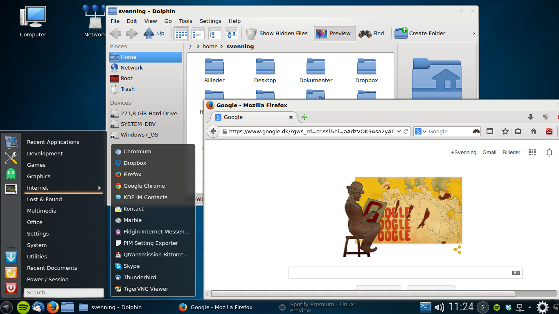559x314 pixels.
Task: Toggle the on-screen keyboard in Google search box
Action: point(516,273)
